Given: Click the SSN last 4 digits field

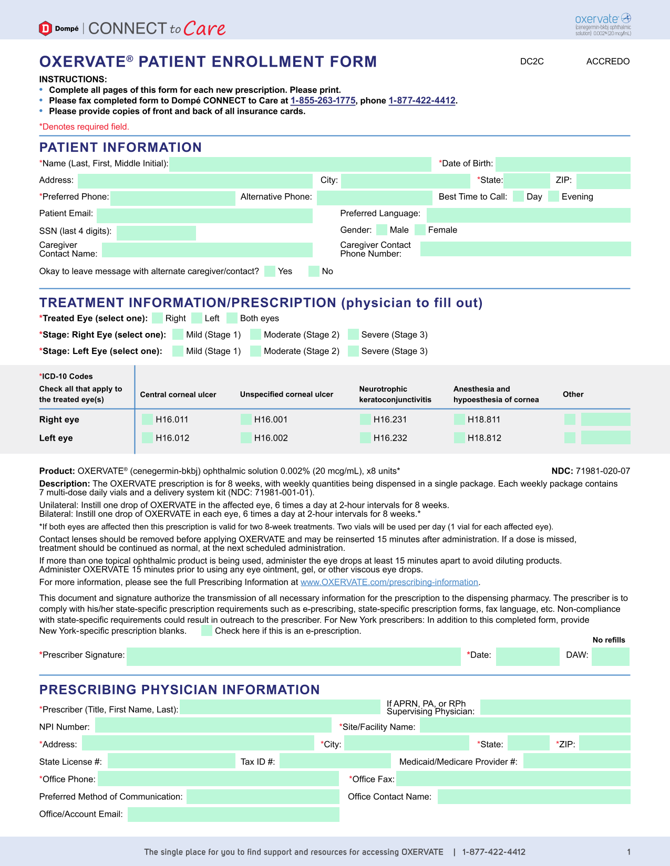Looking at the screenshot, I should point(156,233).
